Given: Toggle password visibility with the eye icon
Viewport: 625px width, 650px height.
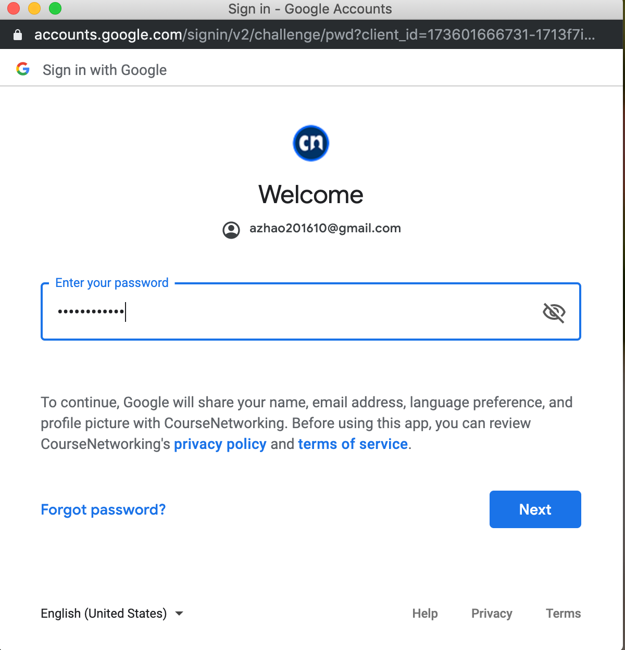Looking at the screenshot, I should coord(554,312).
